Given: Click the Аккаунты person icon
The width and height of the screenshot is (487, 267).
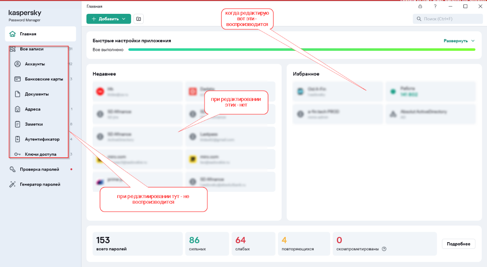Looking at the screenshot, I should [17, 64].
